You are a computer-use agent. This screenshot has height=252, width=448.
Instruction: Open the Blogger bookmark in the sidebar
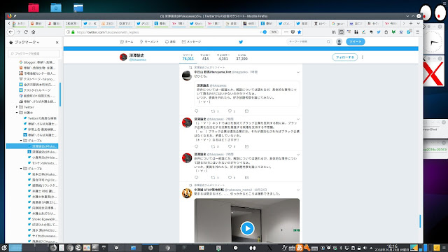(x=37, y=62)
